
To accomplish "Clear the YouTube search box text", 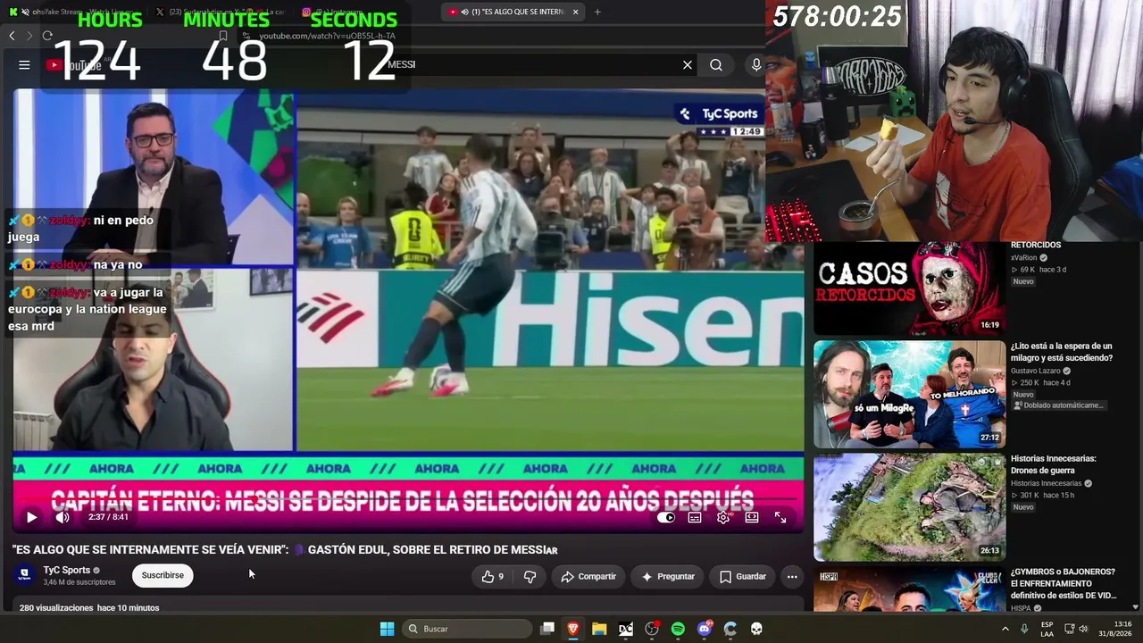I will pos(688,64).
